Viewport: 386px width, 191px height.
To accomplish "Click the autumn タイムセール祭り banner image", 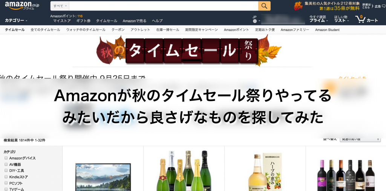I will (x=189, y=50).
